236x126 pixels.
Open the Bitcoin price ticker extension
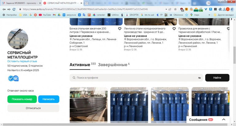tap(196, 9)
